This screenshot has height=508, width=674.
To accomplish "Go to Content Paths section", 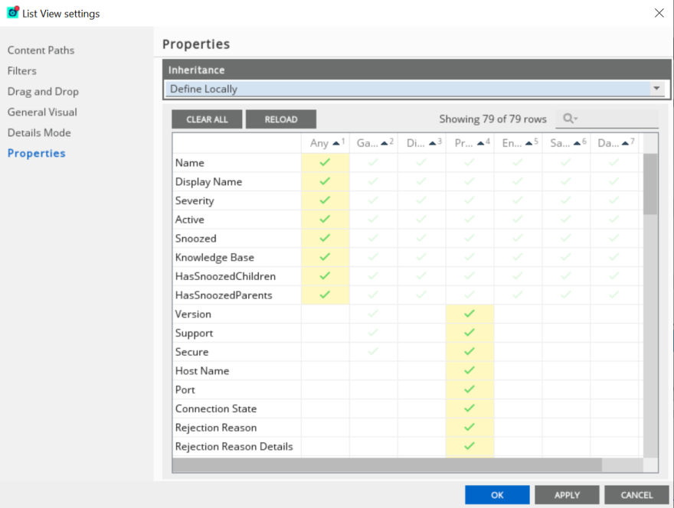I will coord(41,50).
